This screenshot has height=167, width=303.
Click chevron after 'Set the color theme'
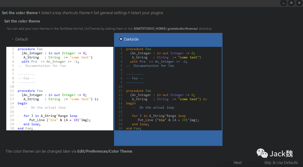tap(40, 13)
